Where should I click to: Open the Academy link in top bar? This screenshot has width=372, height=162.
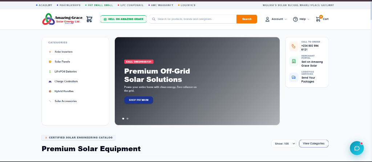(x=45, y=5)
